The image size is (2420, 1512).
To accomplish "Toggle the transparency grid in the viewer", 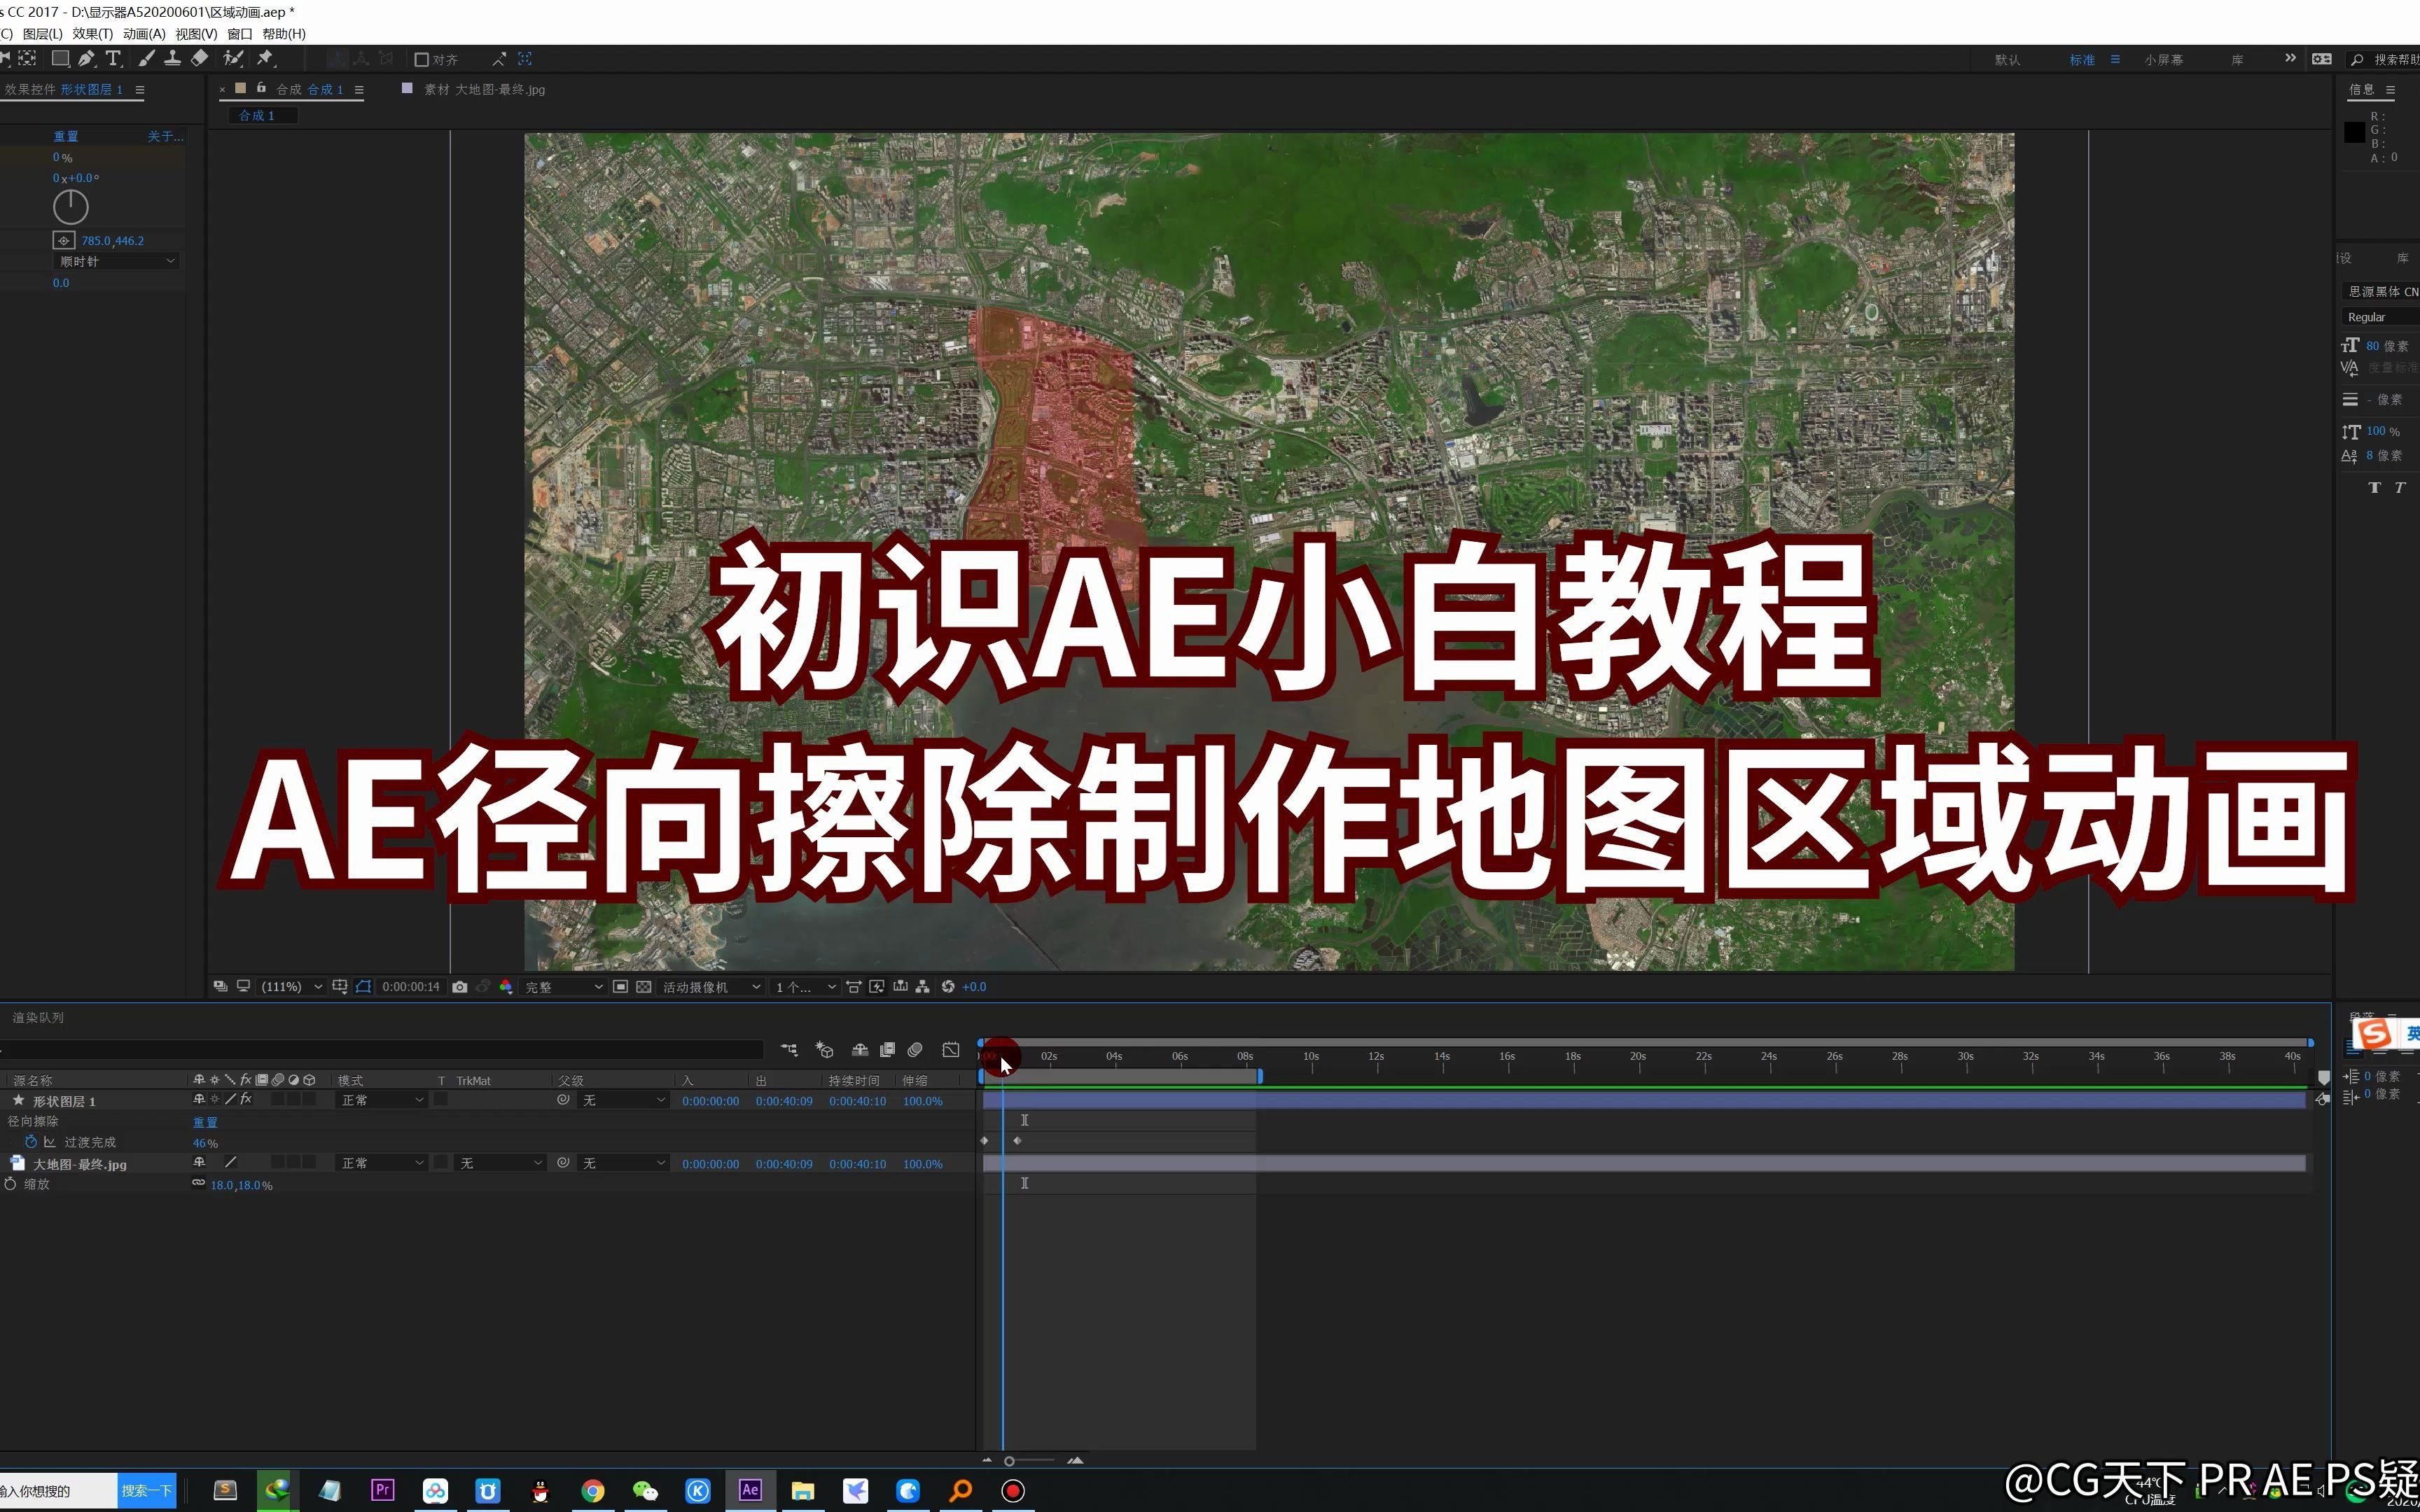I will 645,986.
